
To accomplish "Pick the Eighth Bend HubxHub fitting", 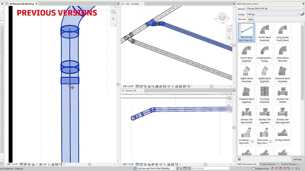I will pyautogui.click(x=247, y=74).
